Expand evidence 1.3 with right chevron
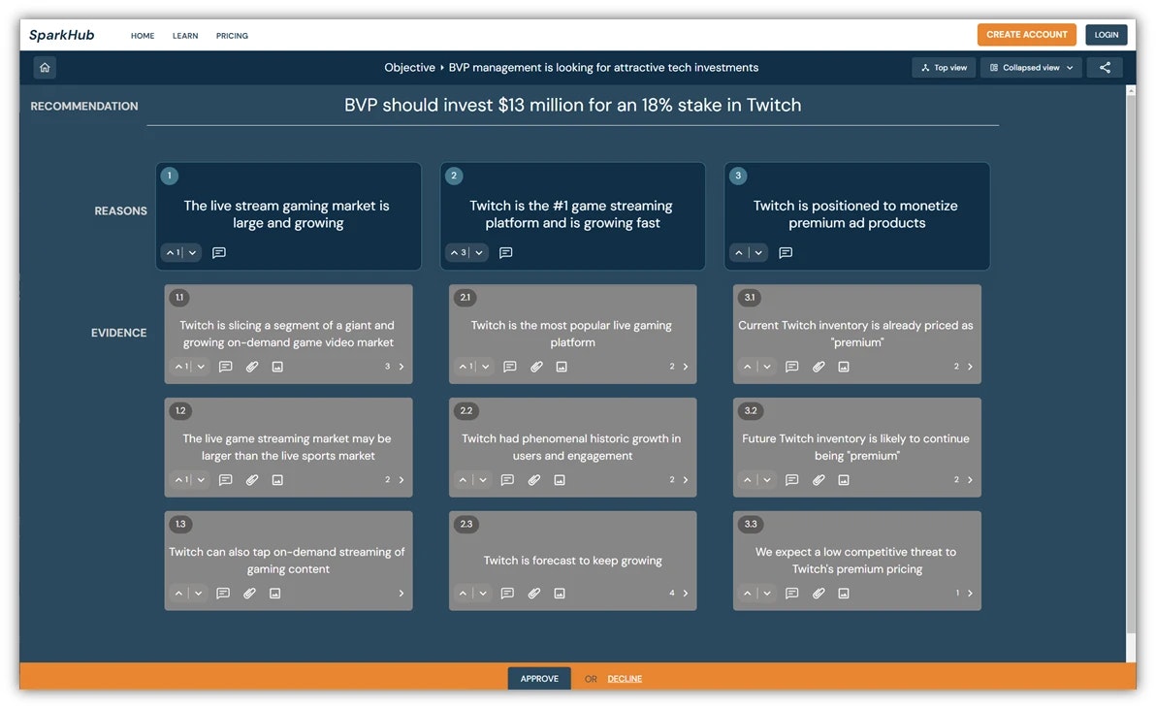The height and width of the screenshot is (709, 1156). coord(401,594)
